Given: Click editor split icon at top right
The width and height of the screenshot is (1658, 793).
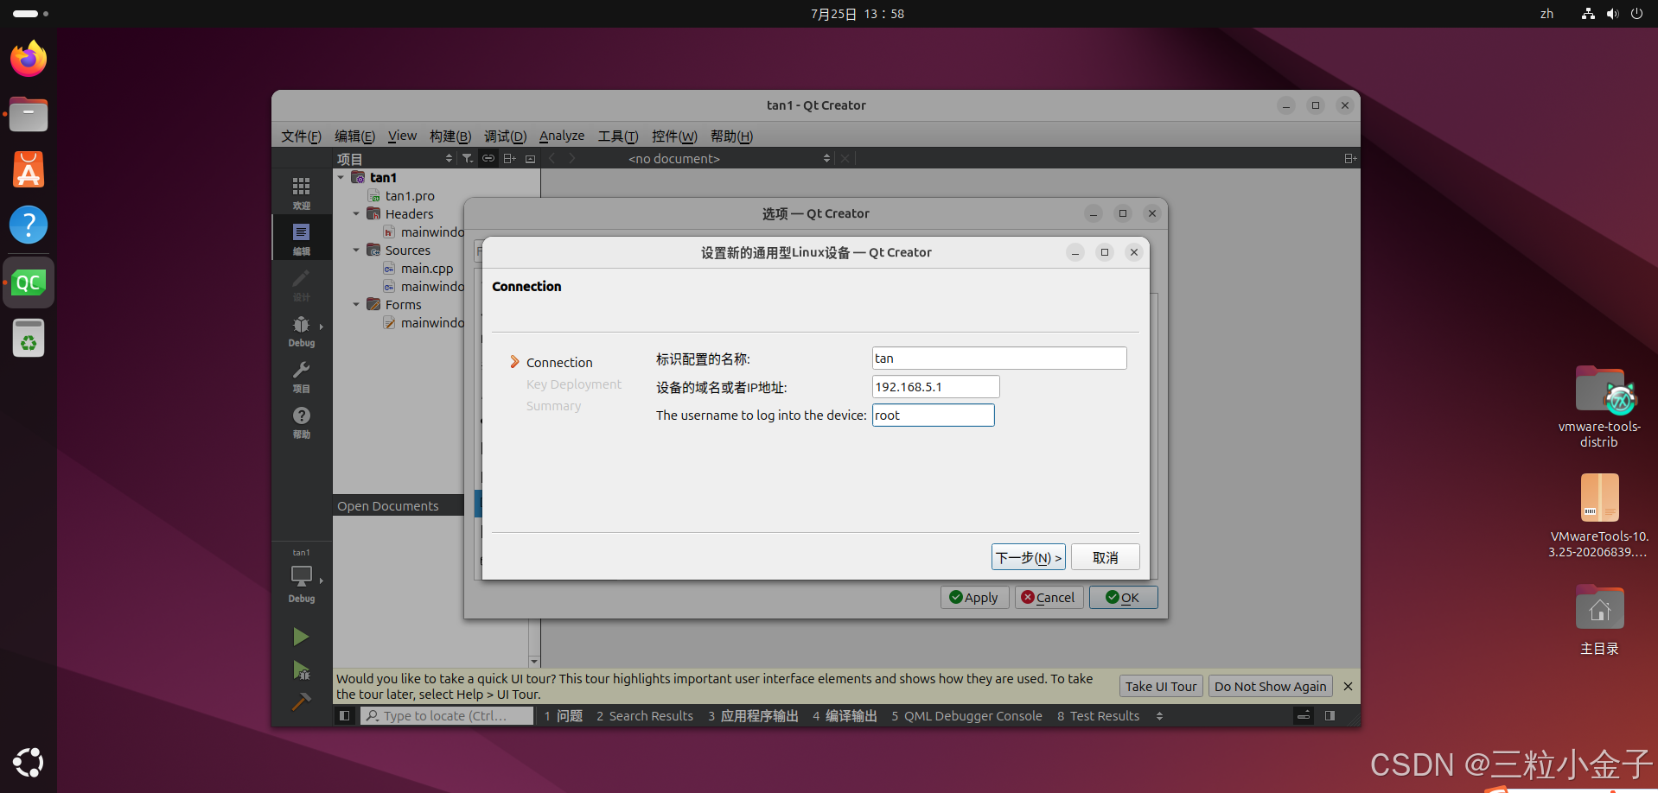Looking at the screenshot, I should 1350,158.
